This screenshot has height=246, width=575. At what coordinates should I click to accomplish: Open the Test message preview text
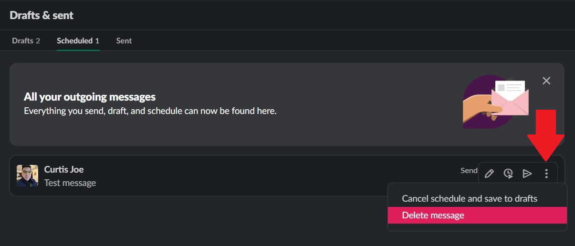[x=70, y=183]
